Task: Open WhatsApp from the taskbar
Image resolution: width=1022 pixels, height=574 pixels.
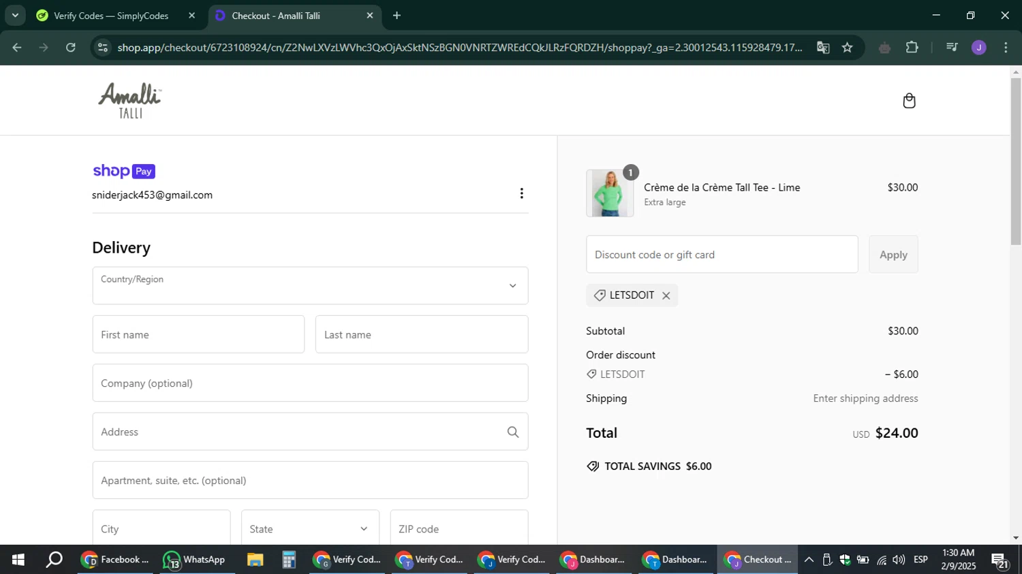Action: pos(196,560)
